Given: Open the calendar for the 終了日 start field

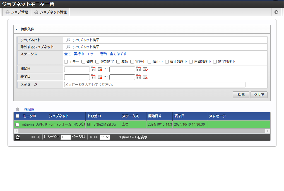Looking at the screenshot, I should coord(93,77).
